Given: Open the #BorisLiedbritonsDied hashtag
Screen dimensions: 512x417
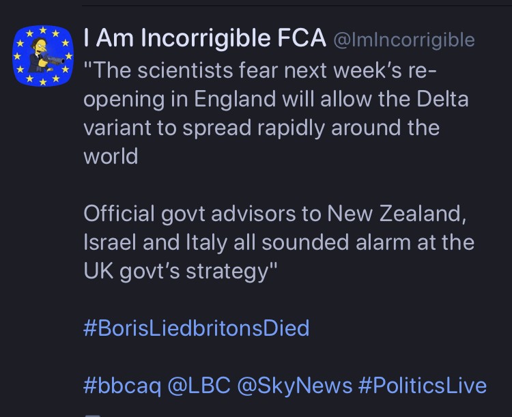Looking at the screenshot, I should (x=197, y=328).
